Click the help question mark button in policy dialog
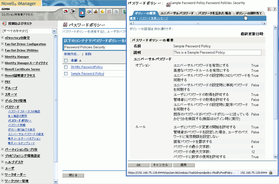The height and width of the screenshot is (184, 279). (275, 9)
